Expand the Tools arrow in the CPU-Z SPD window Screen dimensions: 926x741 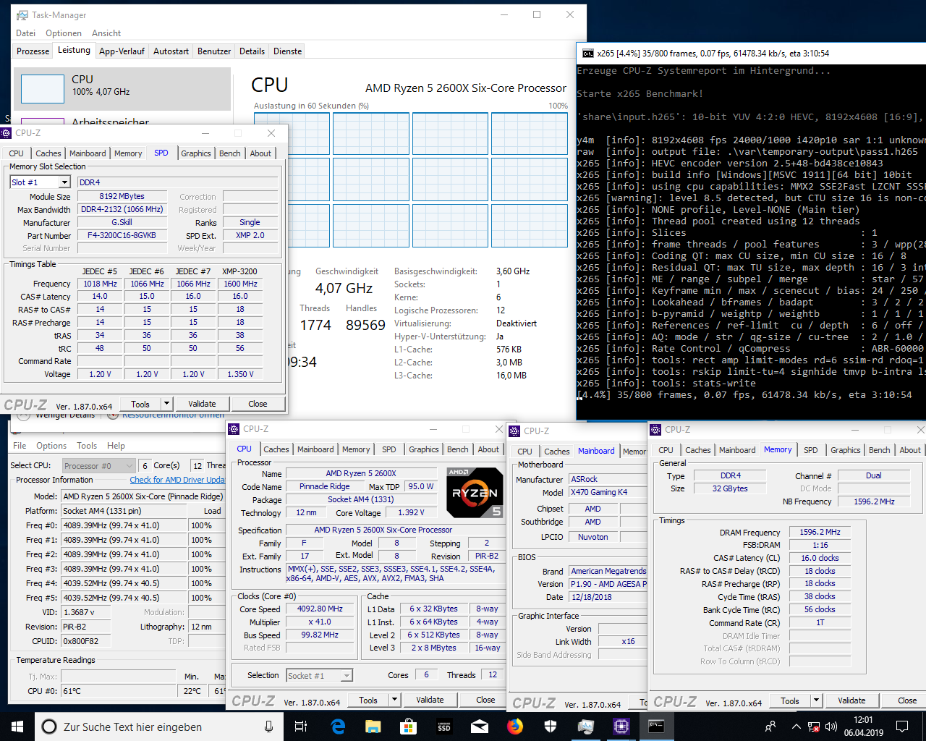[x=167, y=404]
